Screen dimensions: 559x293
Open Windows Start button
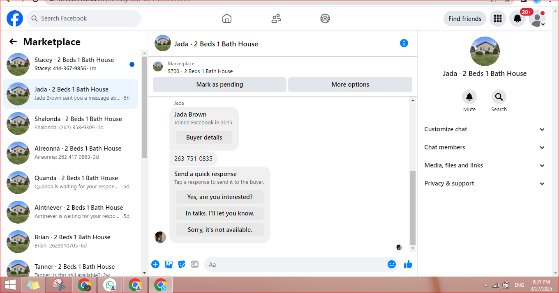pyautogui.click(x=10, y=285)
